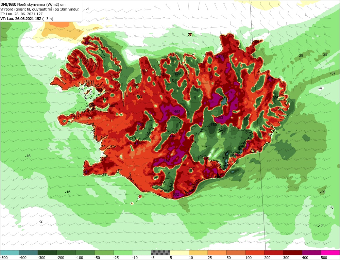Screen dimensions: 340x260
Task: Click the legend swatch between -400 and -300
Action: coord(28,253)
